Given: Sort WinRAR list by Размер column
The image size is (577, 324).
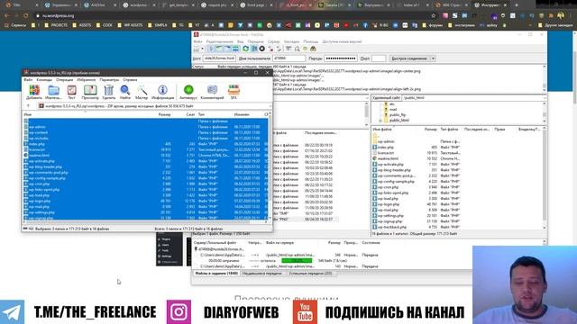Looking at the screenshot, I should (x=164, y=114).
